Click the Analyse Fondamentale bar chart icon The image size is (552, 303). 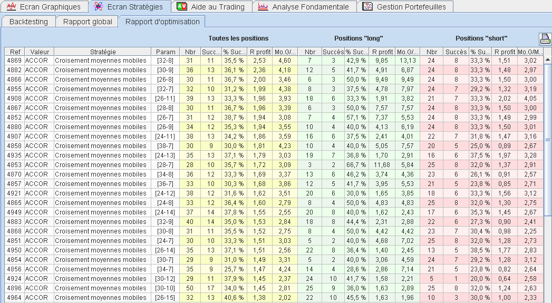pos(263,7)
